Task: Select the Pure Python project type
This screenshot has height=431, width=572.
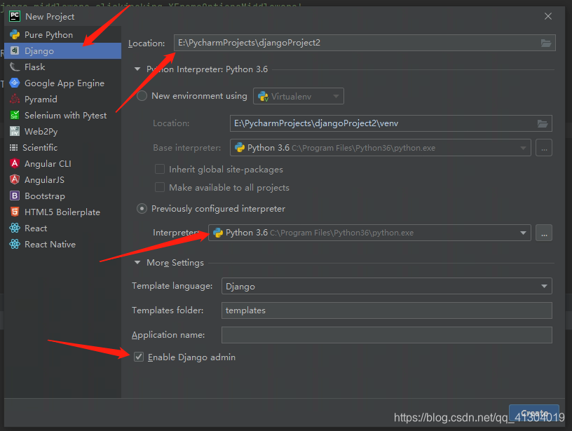Action: point(63,34)
